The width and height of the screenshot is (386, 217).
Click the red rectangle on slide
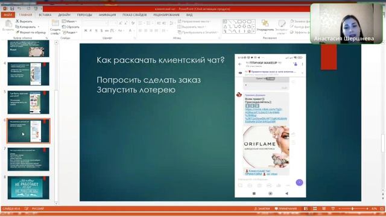pos(329,57)
